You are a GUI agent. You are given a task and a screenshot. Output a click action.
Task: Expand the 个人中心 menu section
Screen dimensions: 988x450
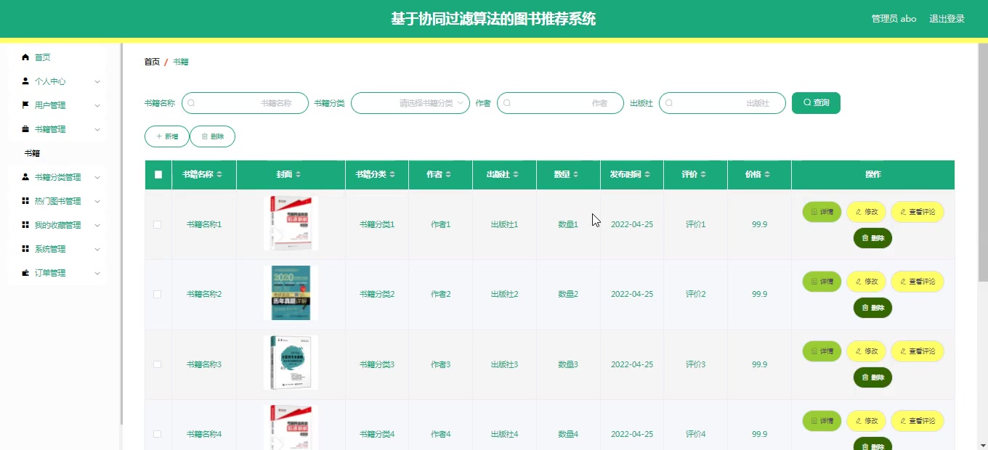point(49,81)
